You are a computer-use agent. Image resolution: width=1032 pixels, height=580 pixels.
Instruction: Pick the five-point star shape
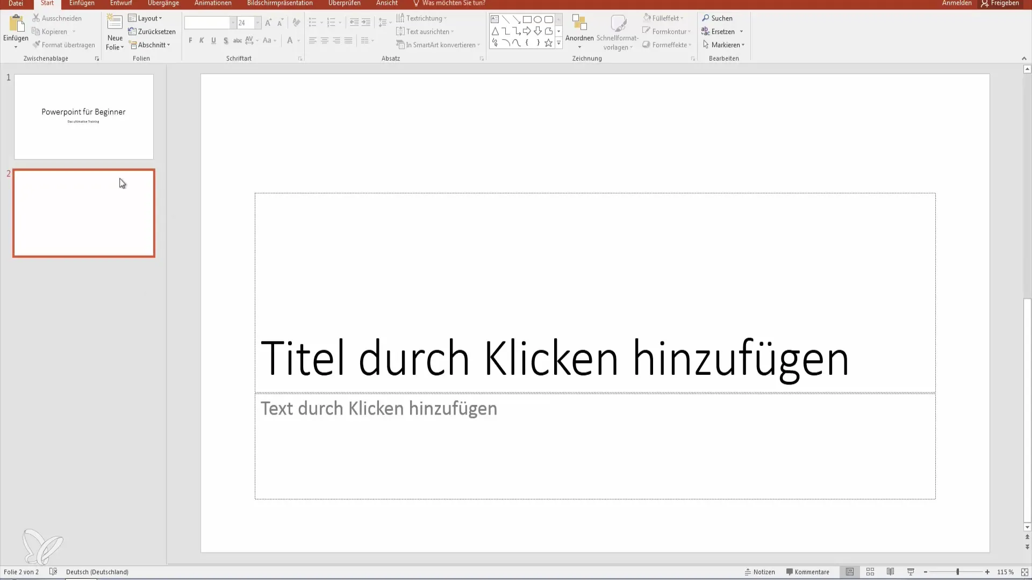tap(548, 43)
